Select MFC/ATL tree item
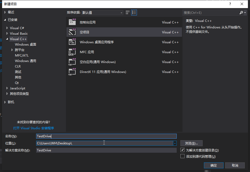 (22, 55)
